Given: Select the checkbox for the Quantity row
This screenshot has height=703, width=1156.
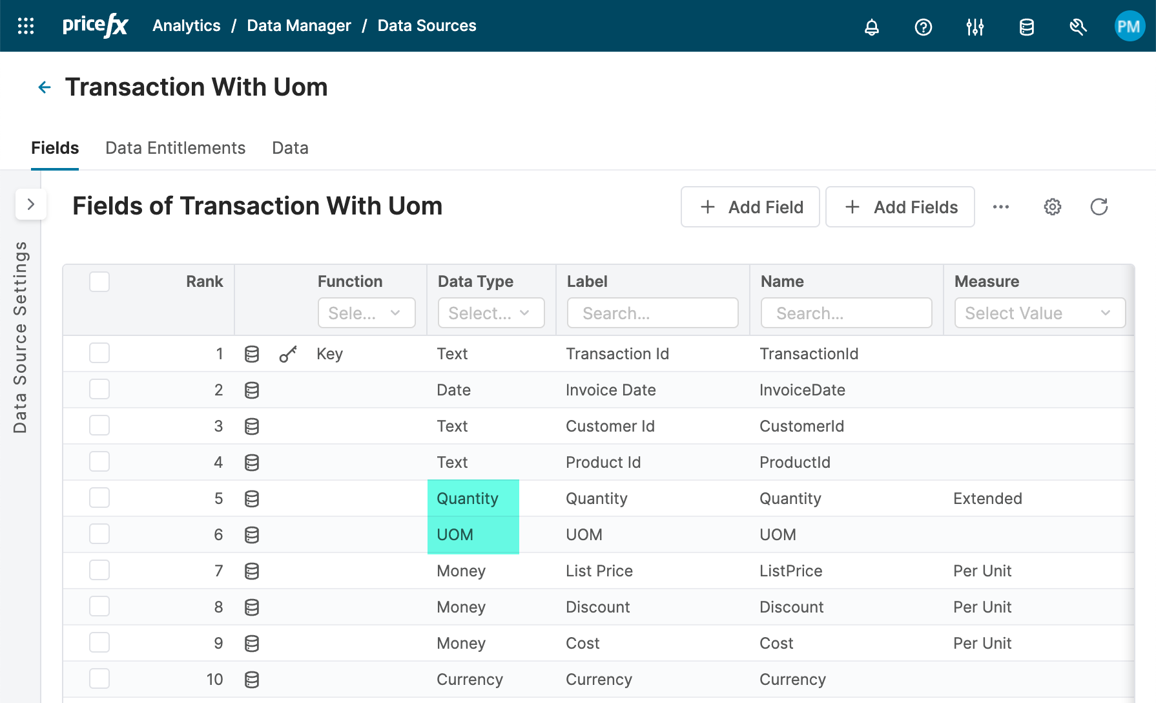Looking at the screenshot, I should (x=99, y=498).
